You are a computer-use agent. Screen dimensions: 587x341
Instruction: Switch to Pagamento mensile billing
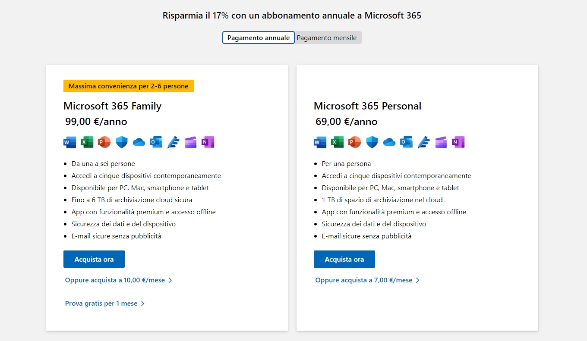[328, 38]
